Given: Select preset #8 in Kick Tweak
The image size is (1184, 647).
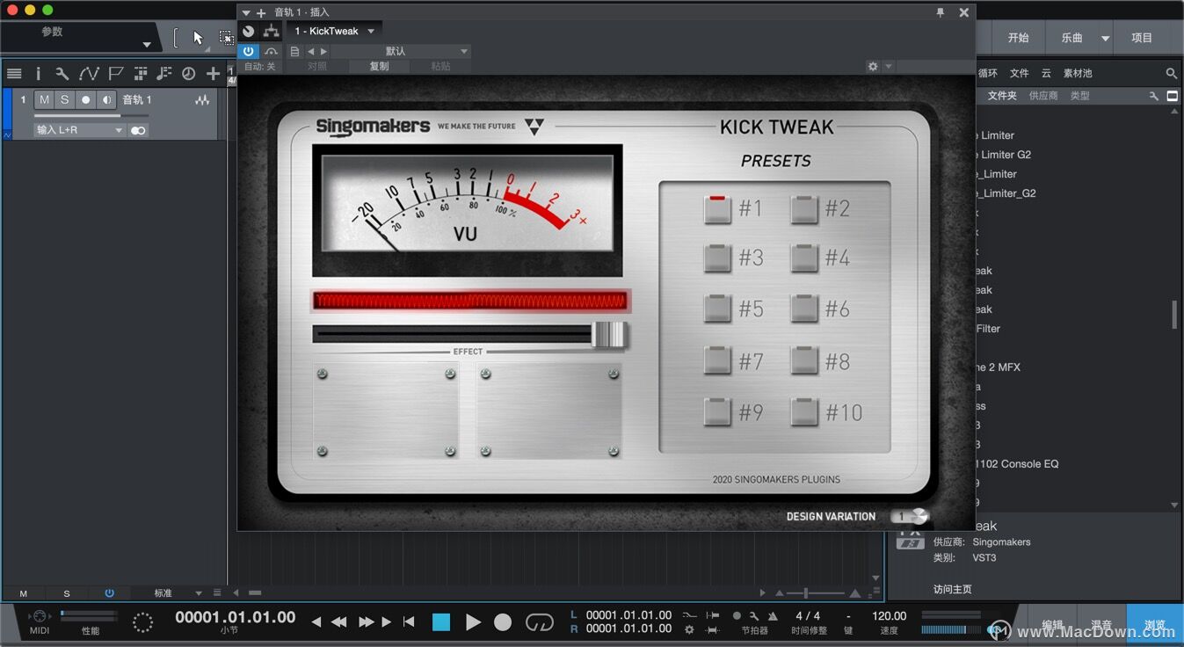Looking at the screenshot, I should (804, 361).
